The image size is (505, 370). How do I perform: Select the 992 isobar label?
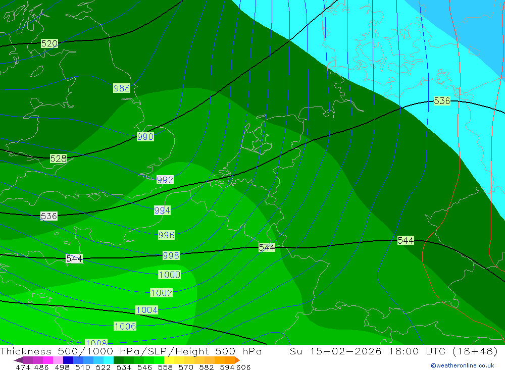click(x=165, y=180)
